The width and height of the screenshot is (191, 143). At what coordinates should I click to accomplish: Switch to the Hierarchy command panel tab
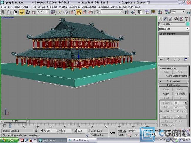point(171,19)
